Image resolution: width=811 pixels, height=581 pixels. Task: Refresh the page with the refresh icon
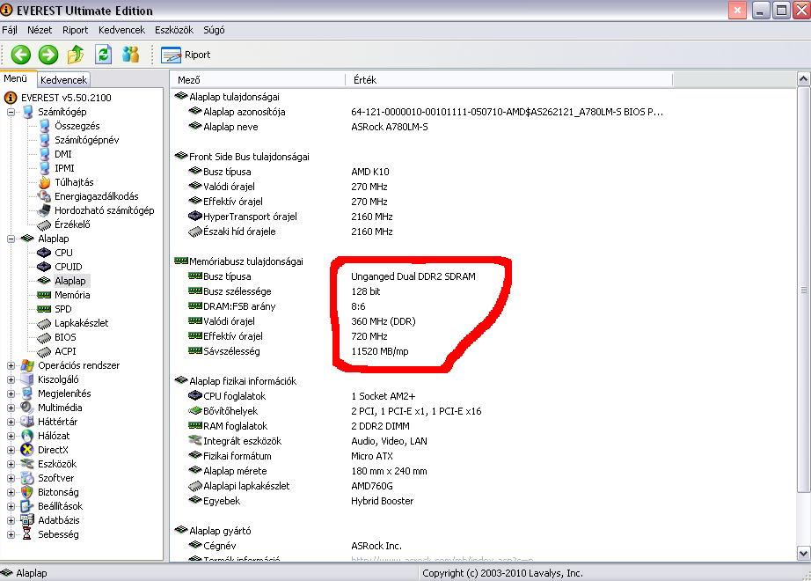104,55
